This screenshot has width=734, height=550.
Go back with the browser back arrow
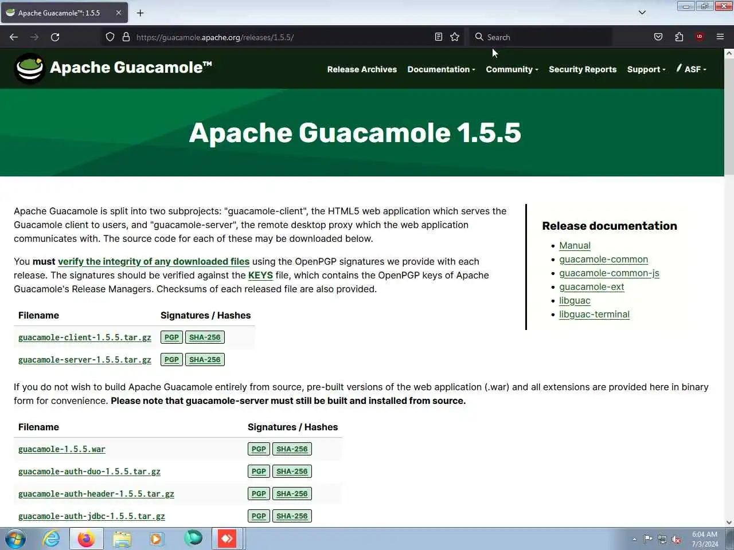[x=14, y=37]
